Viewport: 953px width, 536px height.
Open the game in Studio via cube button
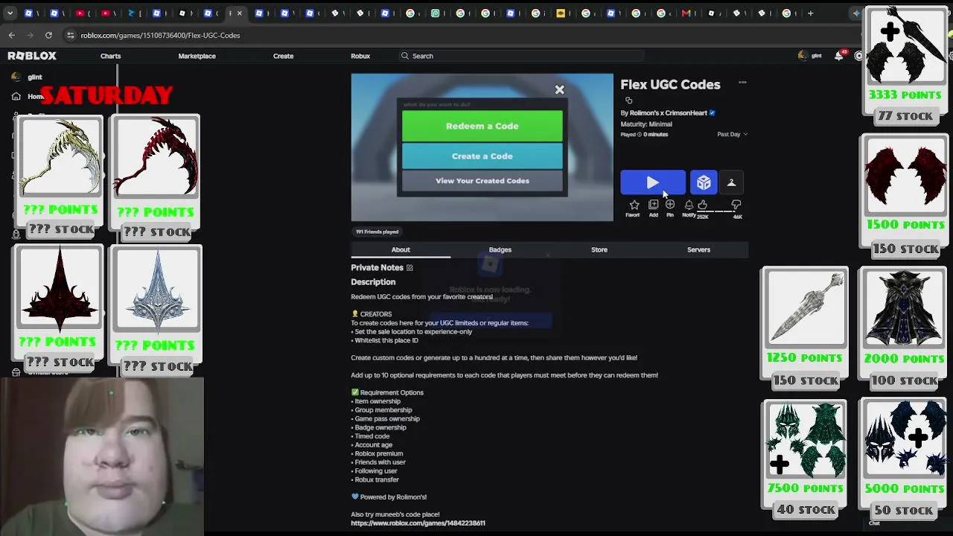click(x=704, y=182)
